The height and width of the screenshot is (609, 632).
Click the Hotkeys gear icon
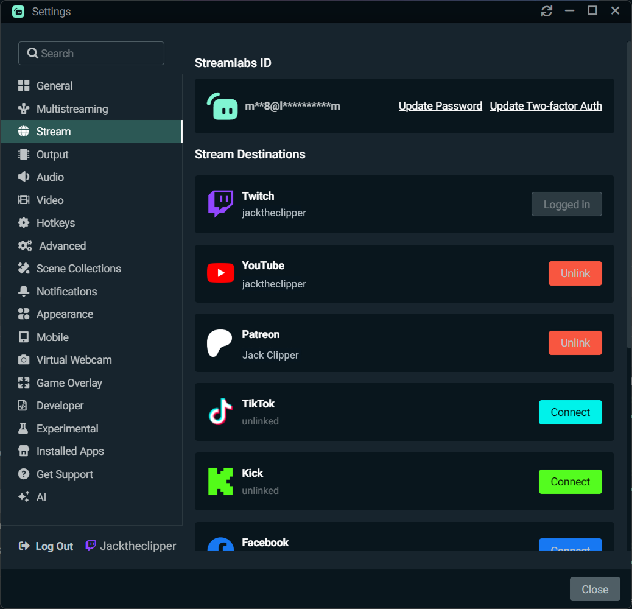click(24, 222)
